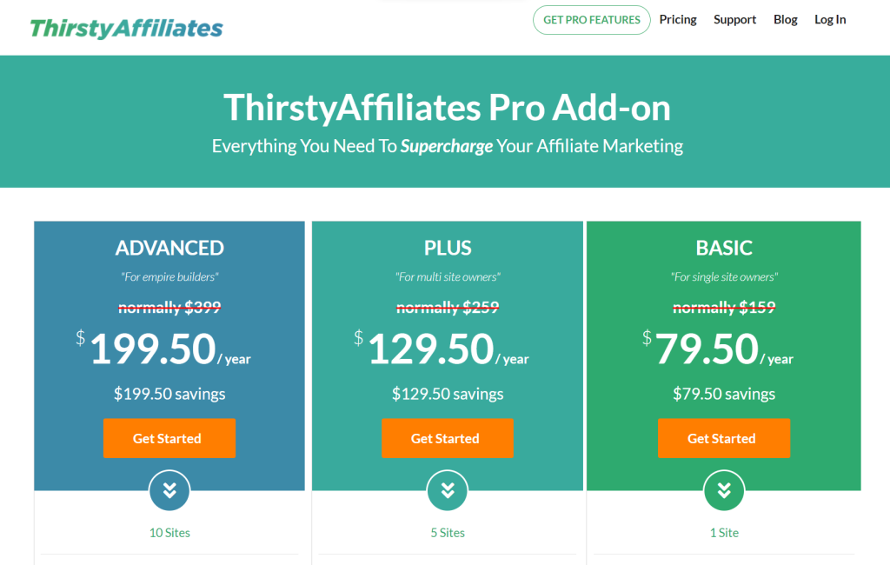Click the PLUS plan heading
This screenshot has height=565, width=890.
tap(448, 249)
